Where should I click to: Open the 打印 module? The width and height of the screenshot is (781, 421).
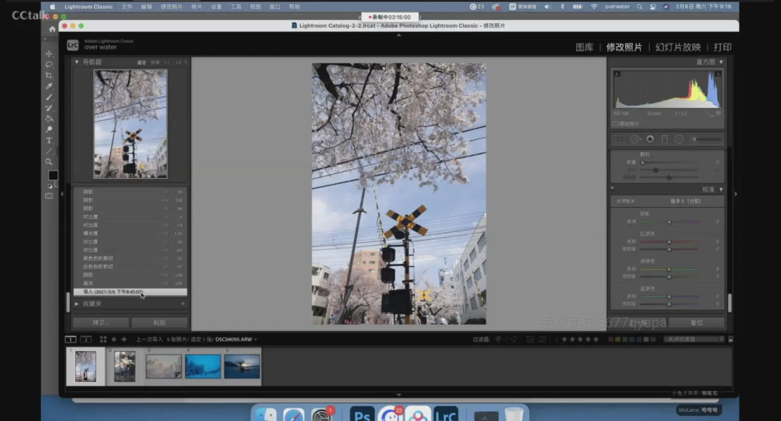(722, 47)
